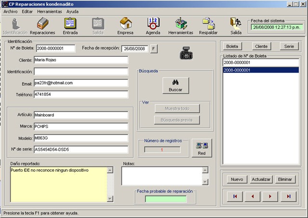Click the Red network button
The height and width of the screenshot is (218, 308).
tap(202, 148)
